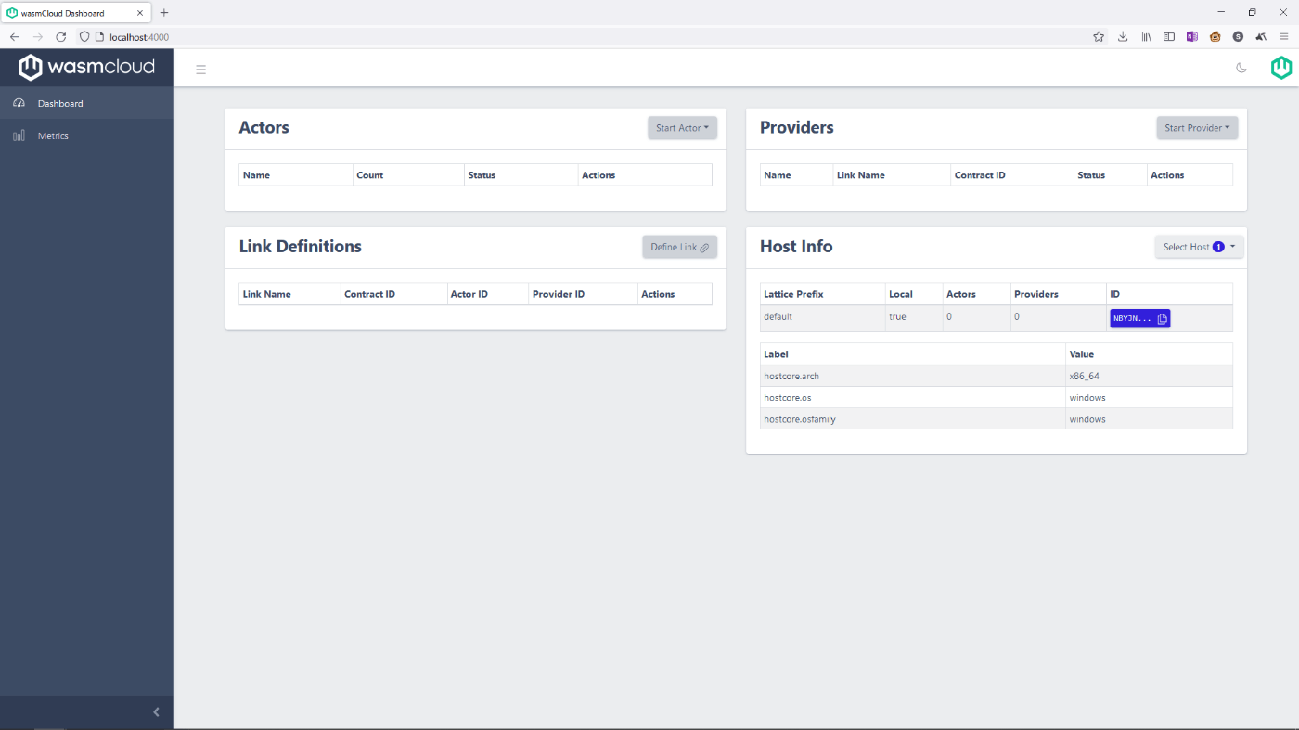Image resolution: width=1299 pixels, height=730 pixels.
Task: Open the Dashboard sidebar item
Action: [x=86, y=103]
